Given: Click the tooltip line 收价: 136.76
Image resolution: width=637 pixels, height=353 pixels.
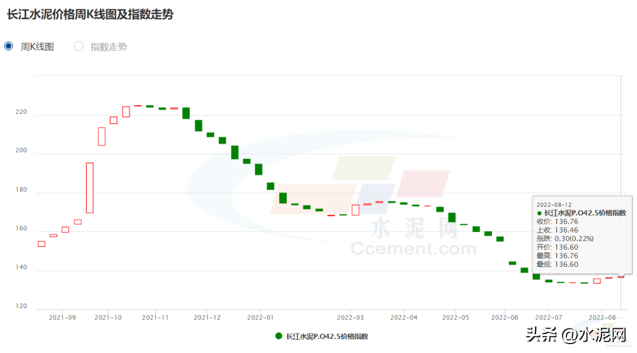Looking at the screenshot, I should point(557,221).
